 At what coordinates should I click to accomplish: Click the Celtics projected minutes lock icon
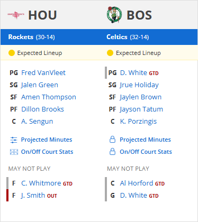coord(112,140)
